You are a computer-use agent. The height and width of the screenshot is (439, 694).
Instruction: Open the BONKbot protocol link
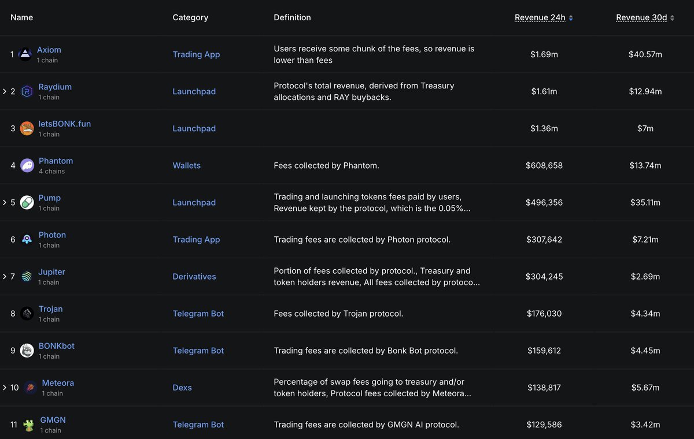click(x=57, y=345)
